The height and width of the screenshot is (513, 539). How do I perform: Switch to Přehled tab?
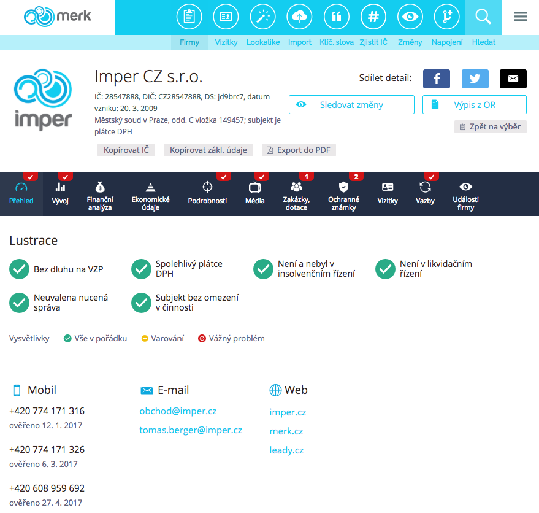point(21,195)
